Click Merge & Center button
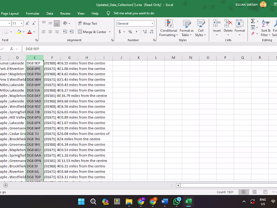 [92, 32]
